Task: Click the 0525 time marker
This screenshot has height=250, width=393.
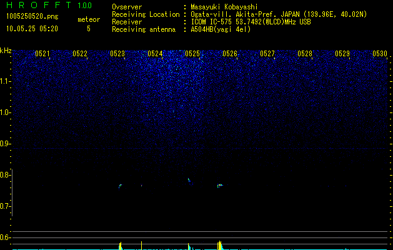Action: pyautogui.click(x=192, y=54)
